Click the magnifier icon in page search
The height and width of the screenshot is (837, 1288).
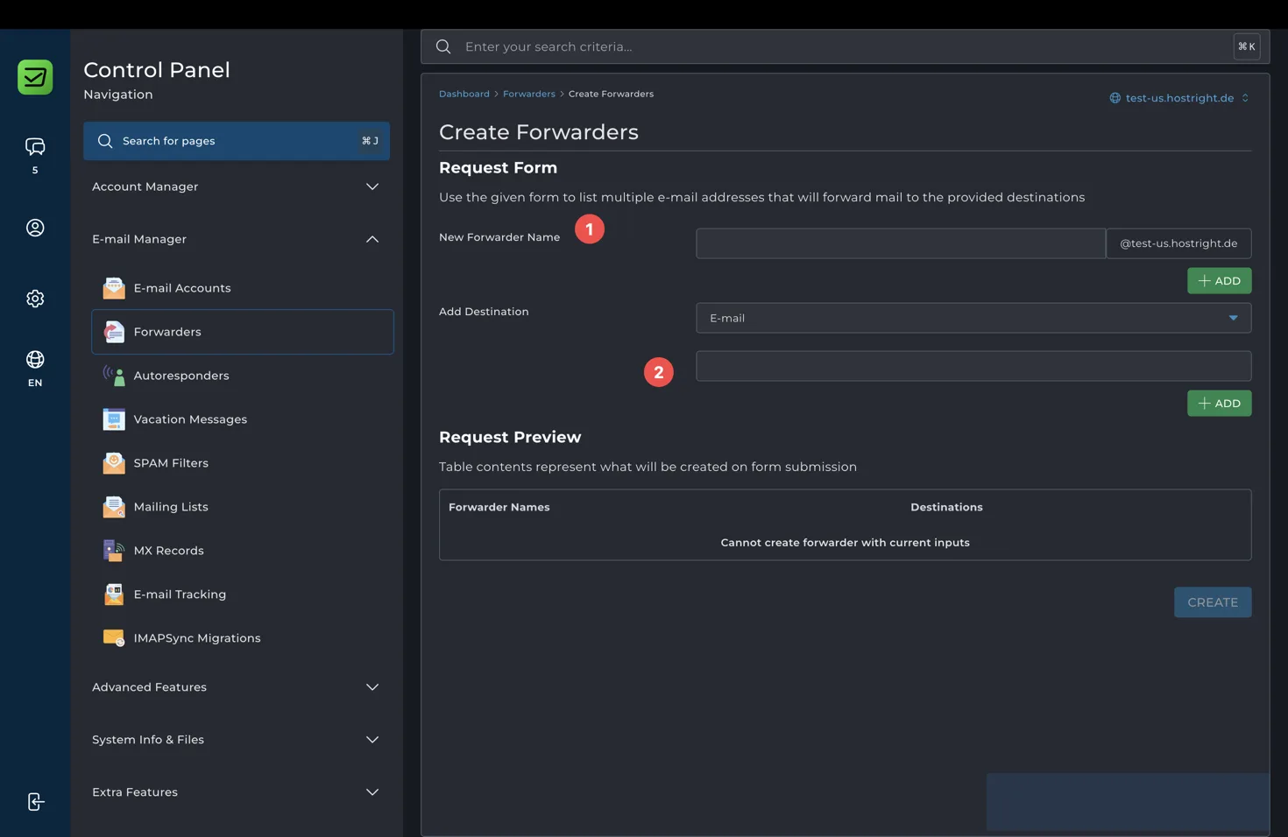[105, 141]
